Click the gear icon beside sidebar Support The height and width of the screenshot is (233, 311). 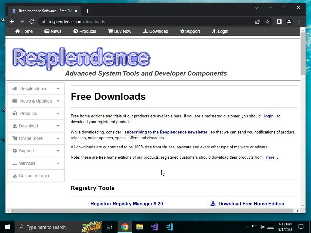15,151
